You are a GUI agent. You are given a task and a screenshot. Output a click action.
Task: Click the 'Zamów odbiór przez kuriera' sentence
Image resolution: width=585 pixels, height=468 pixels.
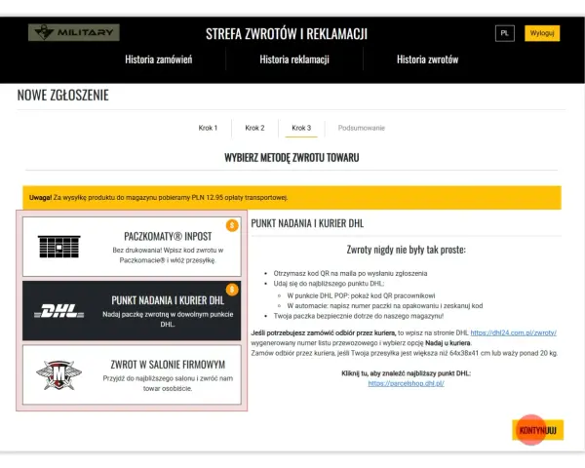pyautogui.click(x=405, y=353)
